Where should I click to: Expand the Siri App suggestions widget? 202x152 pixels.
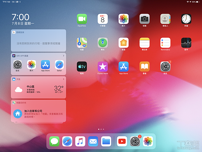[63, 56]
